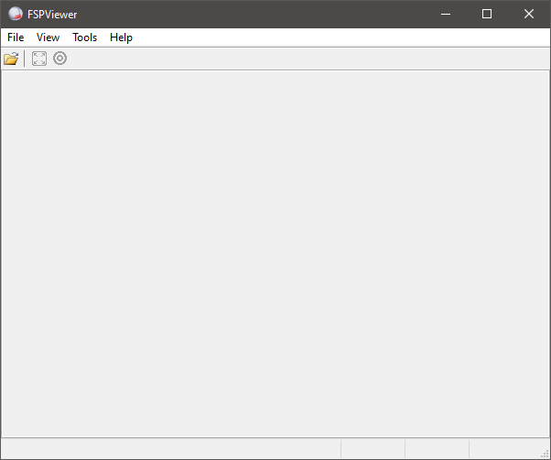Image resolution: width=551 pixels, height=460 pixels.
Task: Click the second status bar pane
Action: (373, 449)
